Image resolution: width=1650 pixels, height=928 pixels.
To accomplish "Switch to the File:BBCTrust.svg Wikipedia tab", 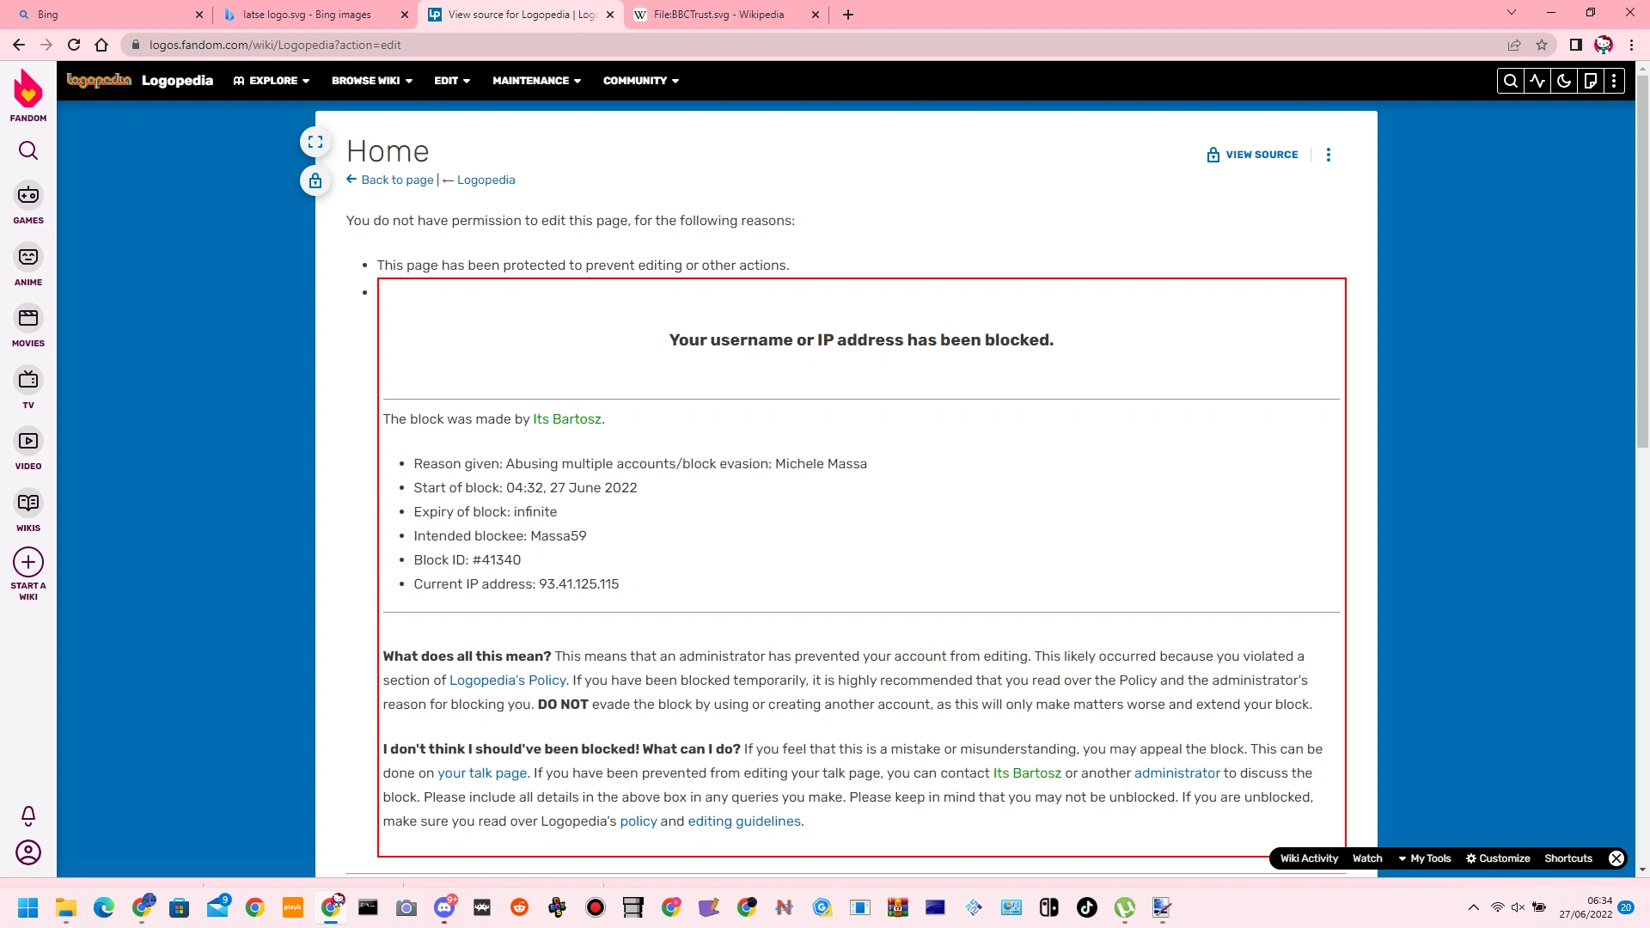I will [x=718, y=15].
